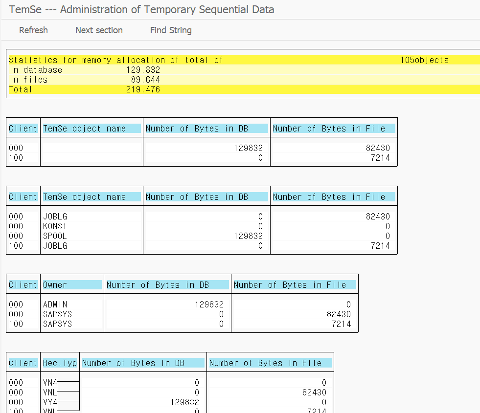Screen dimensions: 480x413
Task: Select the 'In files' 89.644 value
Action: [145, 80]
